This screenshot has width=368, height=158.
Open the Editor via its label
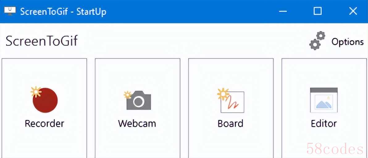tap(324, 123)
